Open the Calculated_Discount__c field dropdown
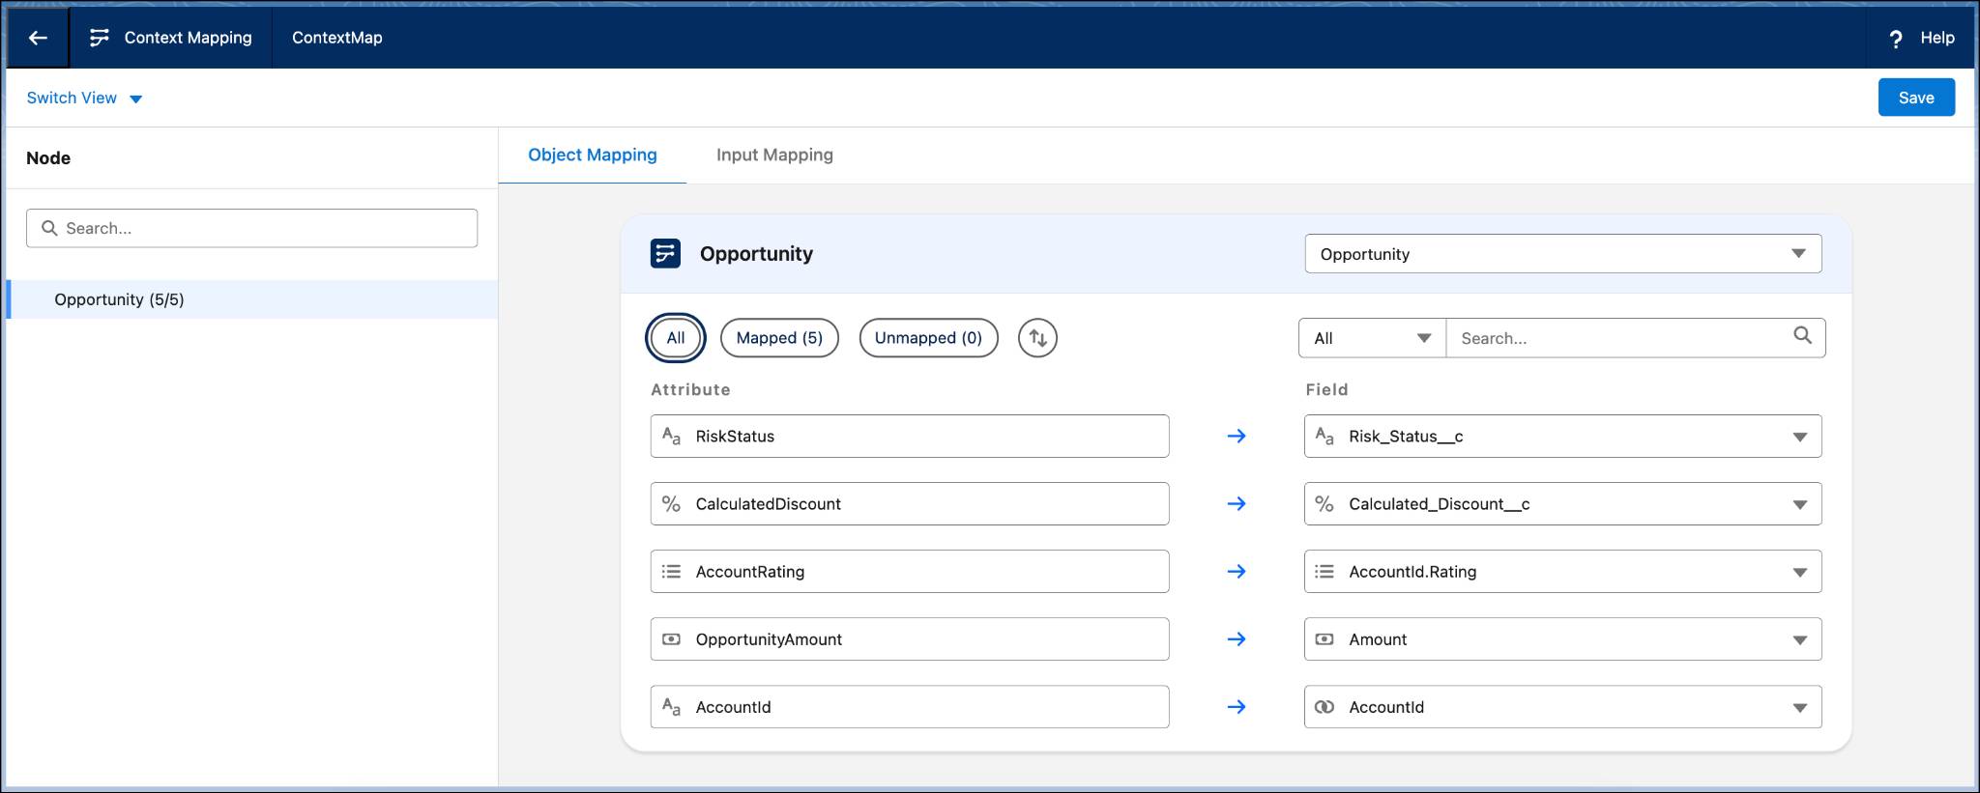This screenshot has height=793, width=1980. (1563, 503)
